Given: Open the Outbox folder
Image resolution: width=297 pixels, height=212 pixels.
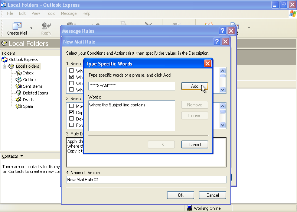Looking at the screenshot, I should [30, 80].
